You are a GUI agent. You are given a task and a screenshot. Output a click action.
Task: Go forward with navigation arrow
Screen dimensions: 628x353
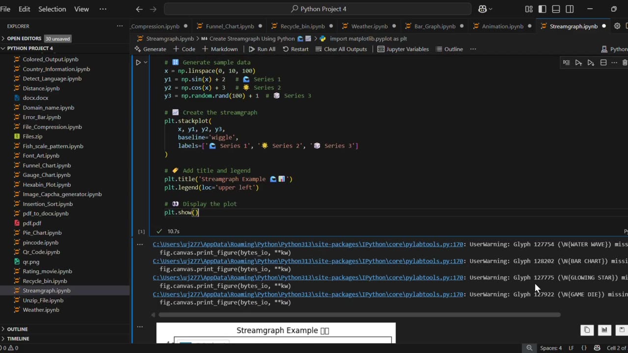153,9
